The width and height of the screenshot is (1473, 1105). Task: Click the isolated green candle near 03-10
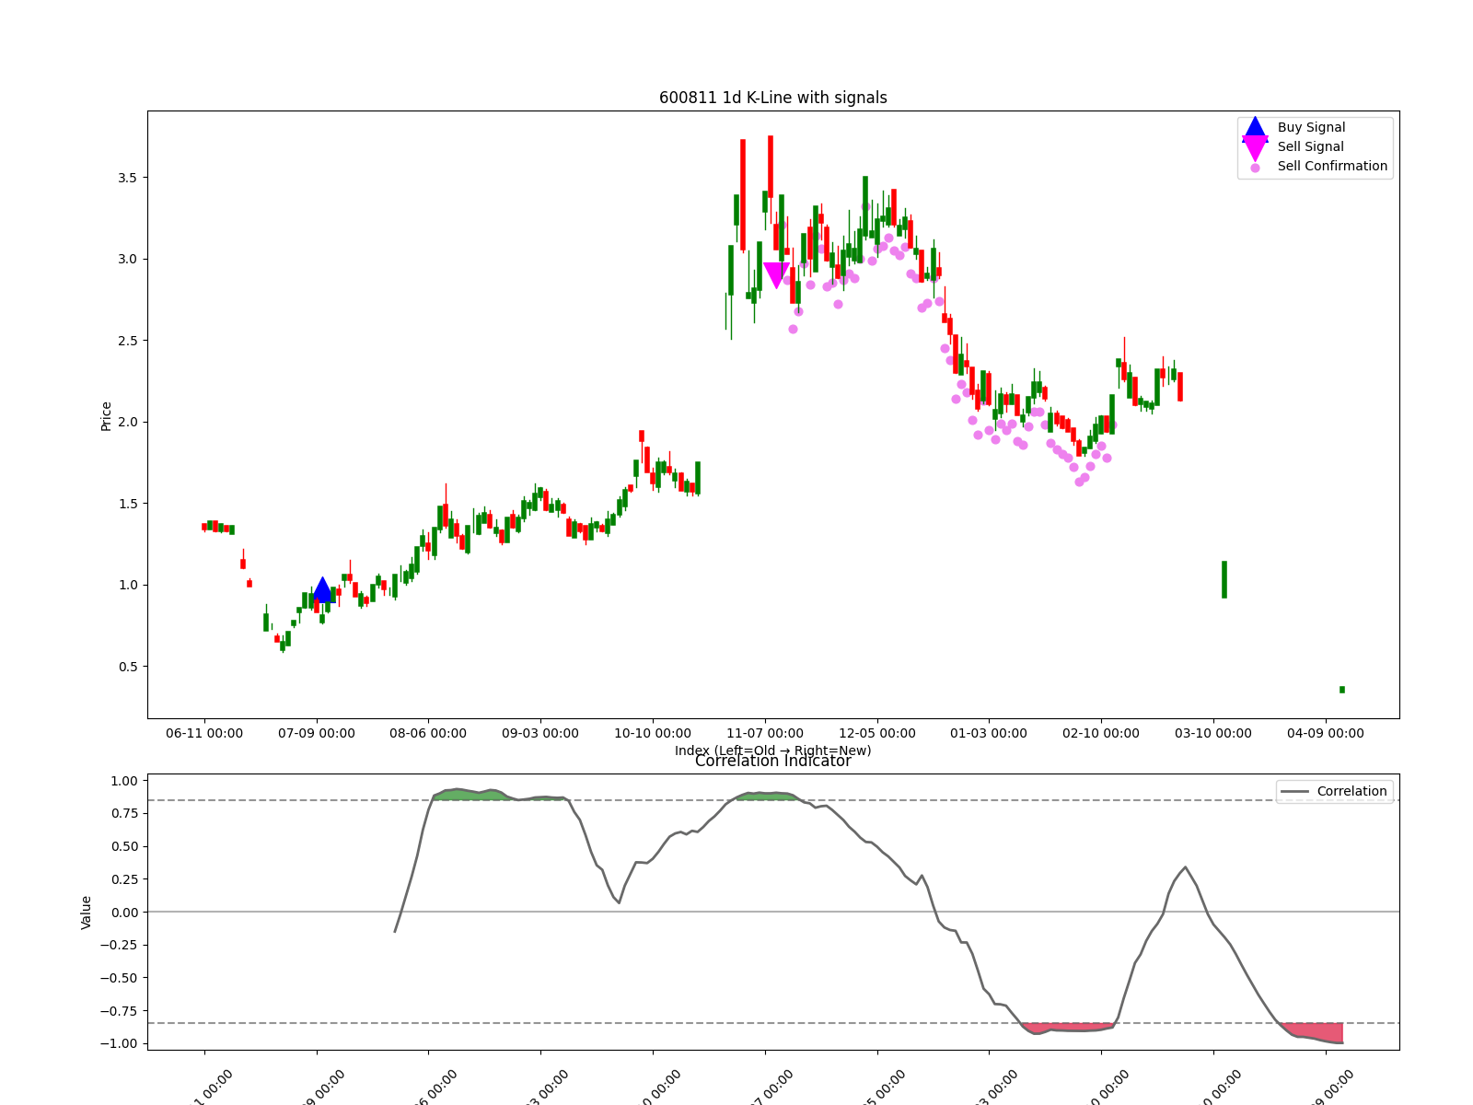coord(1224,579)
